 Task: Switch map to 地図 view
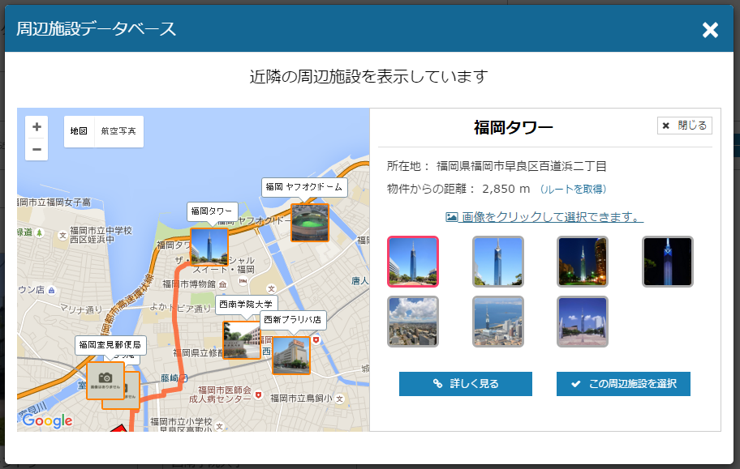coord(79,131)
